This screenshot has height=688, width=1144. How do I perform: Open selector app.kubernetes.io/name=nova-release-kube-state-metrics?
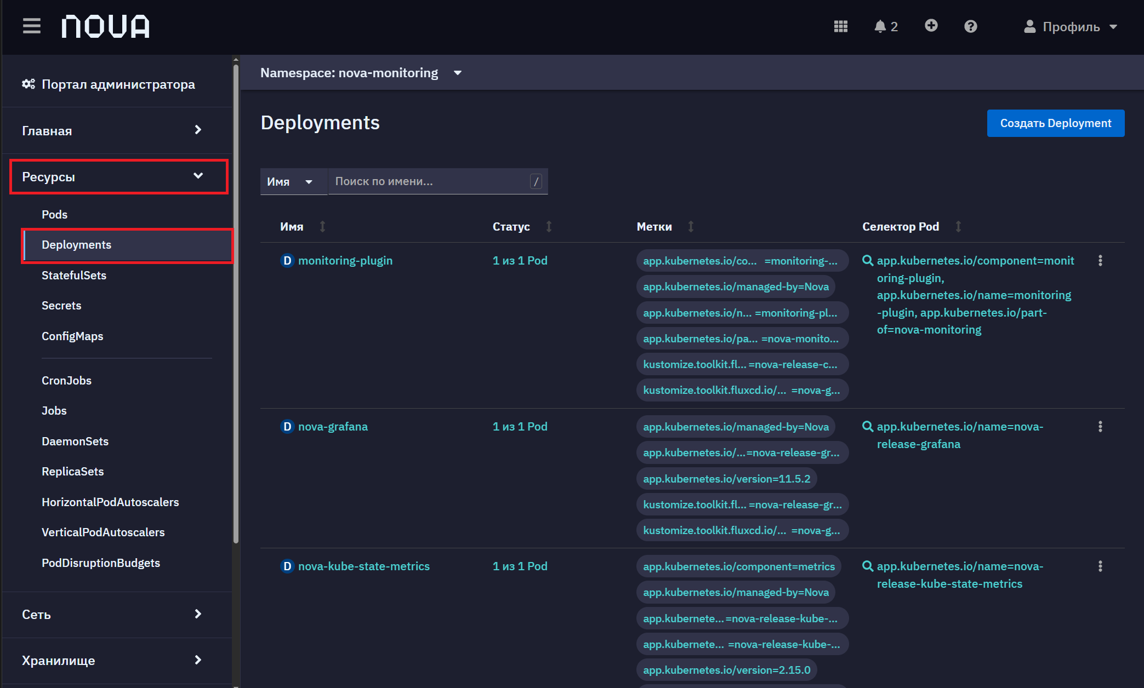click(960, 575)
